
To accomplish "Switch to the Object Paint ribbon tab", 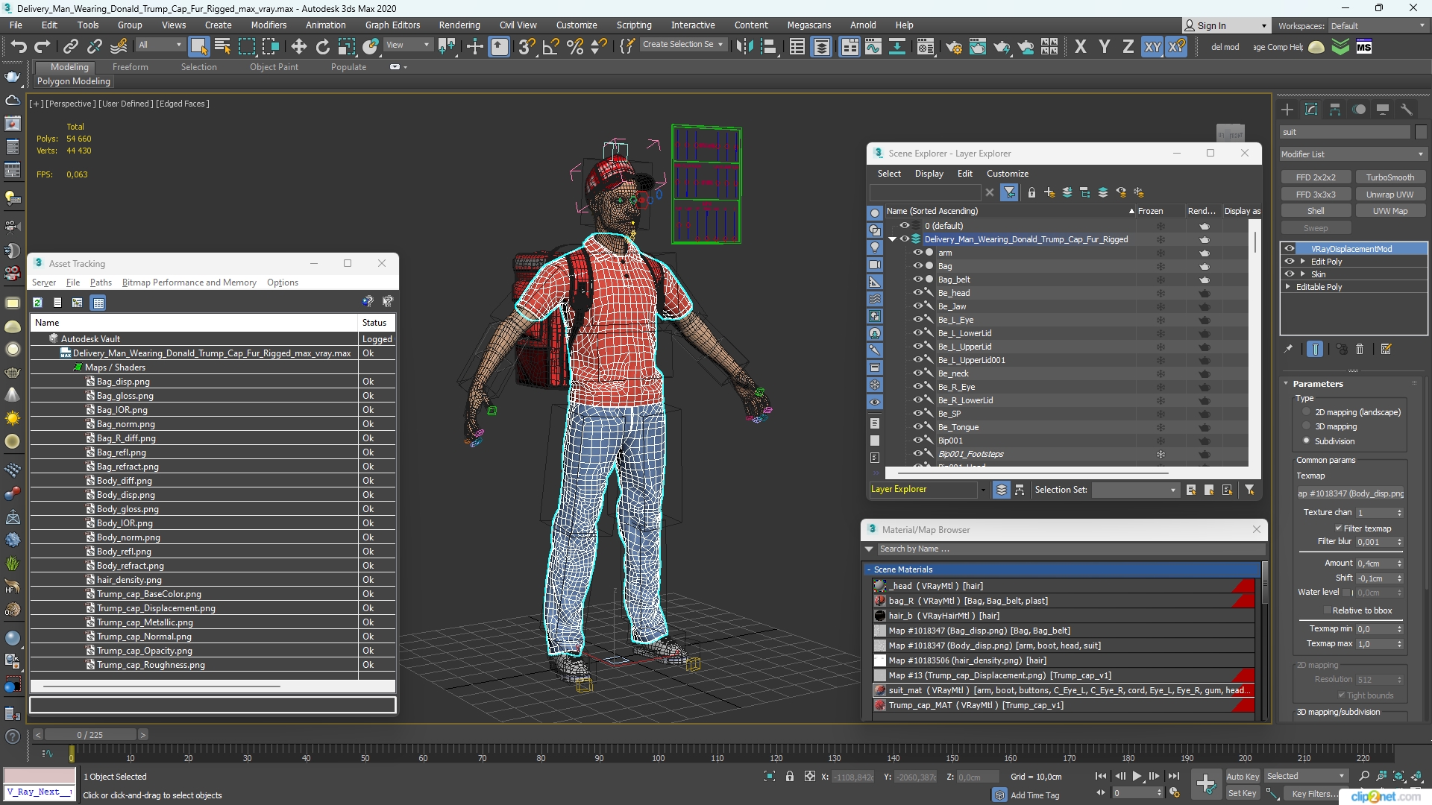I will 274,67.
